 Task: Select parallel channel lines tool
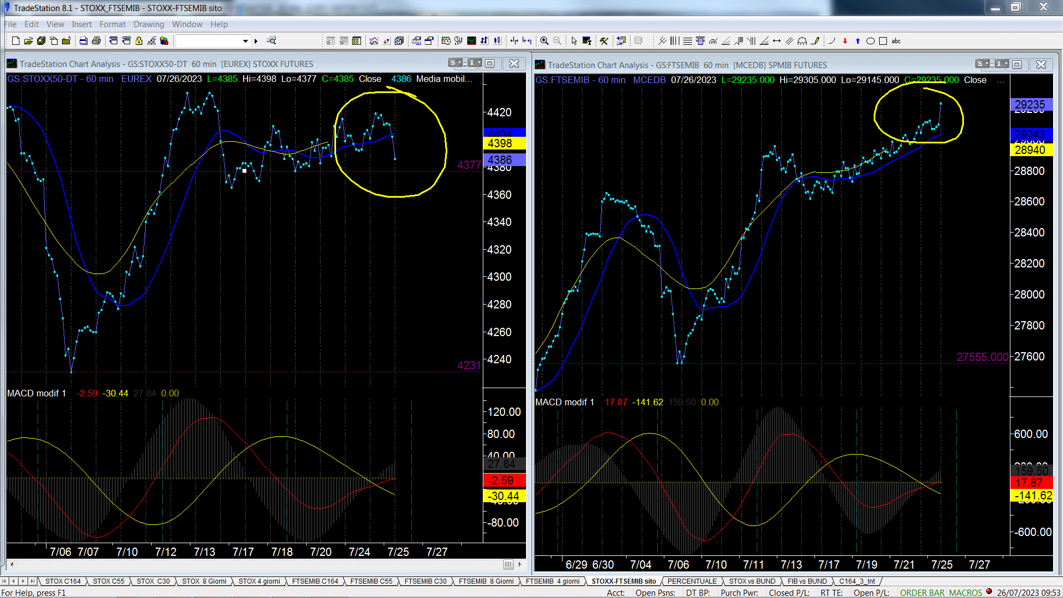click(789, 41)
